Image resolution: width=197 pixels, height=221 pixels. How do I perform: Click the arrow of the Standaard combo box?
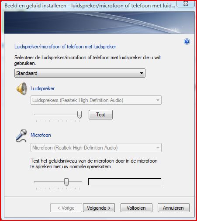(142, 73)
